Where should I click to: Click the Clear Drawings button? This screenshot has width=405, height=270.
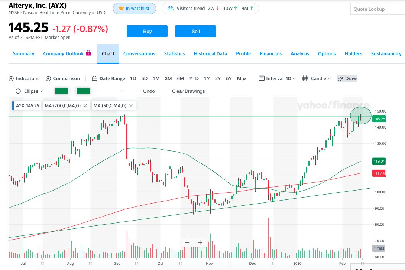click(x=188, y=91)
